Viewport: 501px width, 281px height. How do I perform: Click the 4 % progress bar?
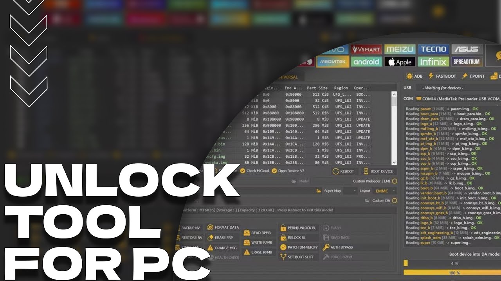(x=452, y=263)
